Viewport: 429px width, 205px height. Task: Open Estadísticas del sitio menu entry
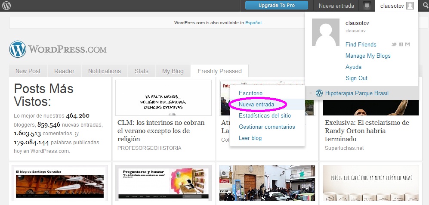[265, 115]
